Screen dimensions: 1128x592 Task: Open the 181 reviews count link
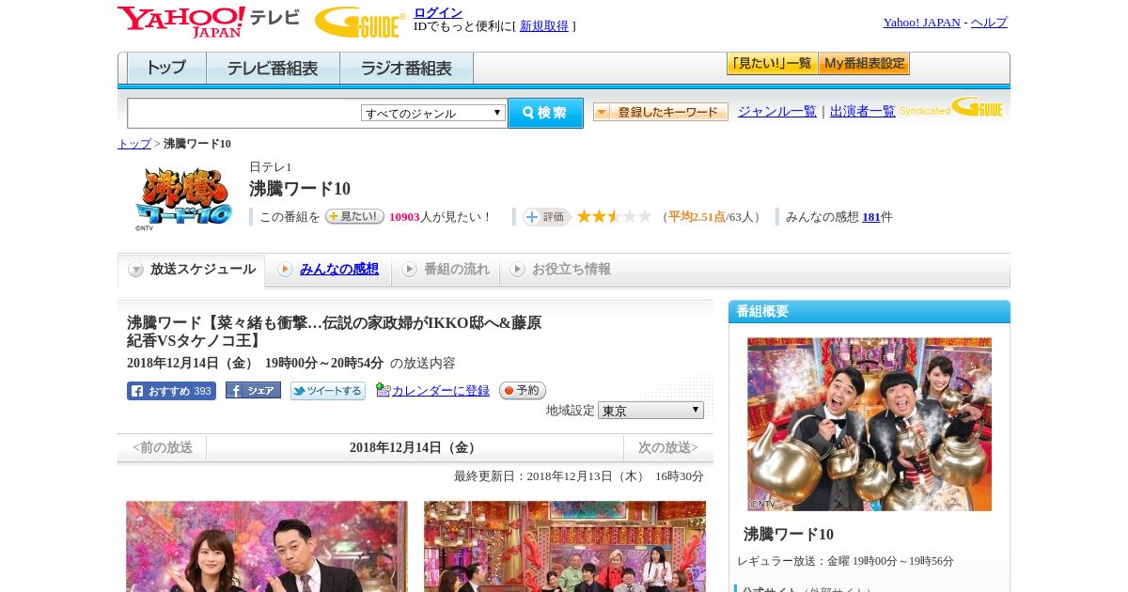(x=871, y=217)
